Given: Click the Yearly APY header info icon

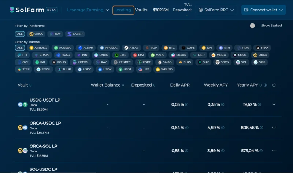Looking at the screenshot, I should click(x=265, y=85).
